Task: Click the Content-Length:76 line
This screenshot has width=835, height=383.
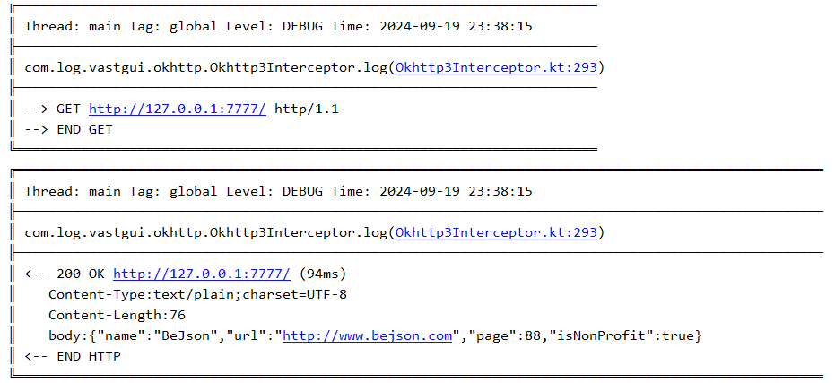Action: point(117,316)
